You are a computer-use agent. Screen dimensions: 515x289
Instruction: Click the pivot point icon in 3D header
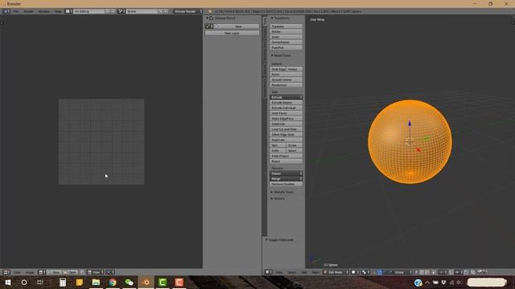coord(365,272)
